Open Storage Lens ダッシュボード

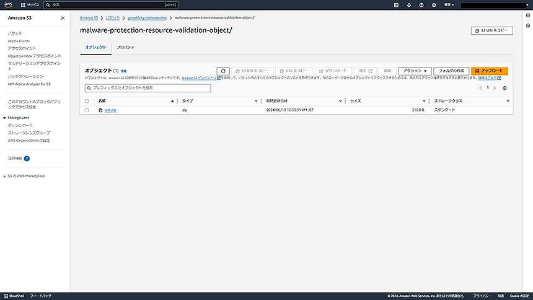[x=20, y=125]
